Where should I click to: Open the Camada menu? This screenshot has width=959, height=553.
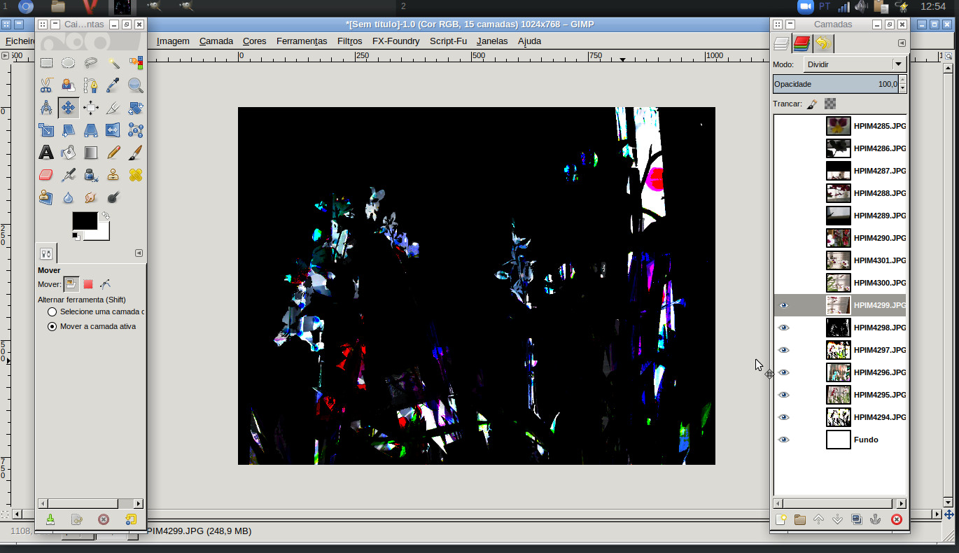click(x=216, y=41)
